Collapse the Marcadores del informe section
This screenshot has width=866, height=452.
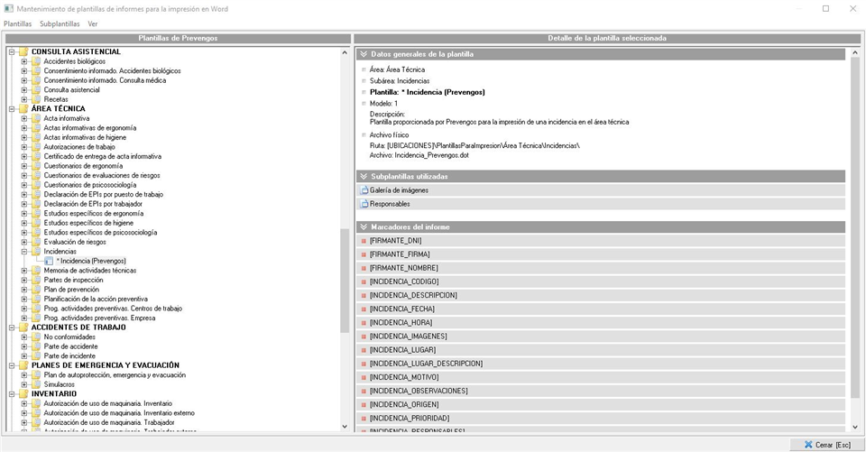[x=364, y=226]
